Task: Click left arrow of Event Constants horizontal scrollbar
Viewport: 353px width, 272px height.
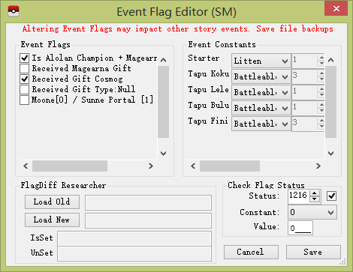Action: pyautogui.click(x=193, y=166)
